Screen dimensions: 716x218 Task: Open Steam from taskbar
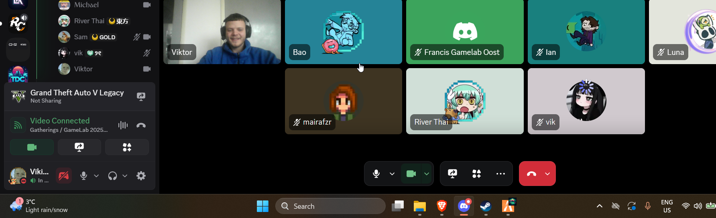click(x=486, y=206)
